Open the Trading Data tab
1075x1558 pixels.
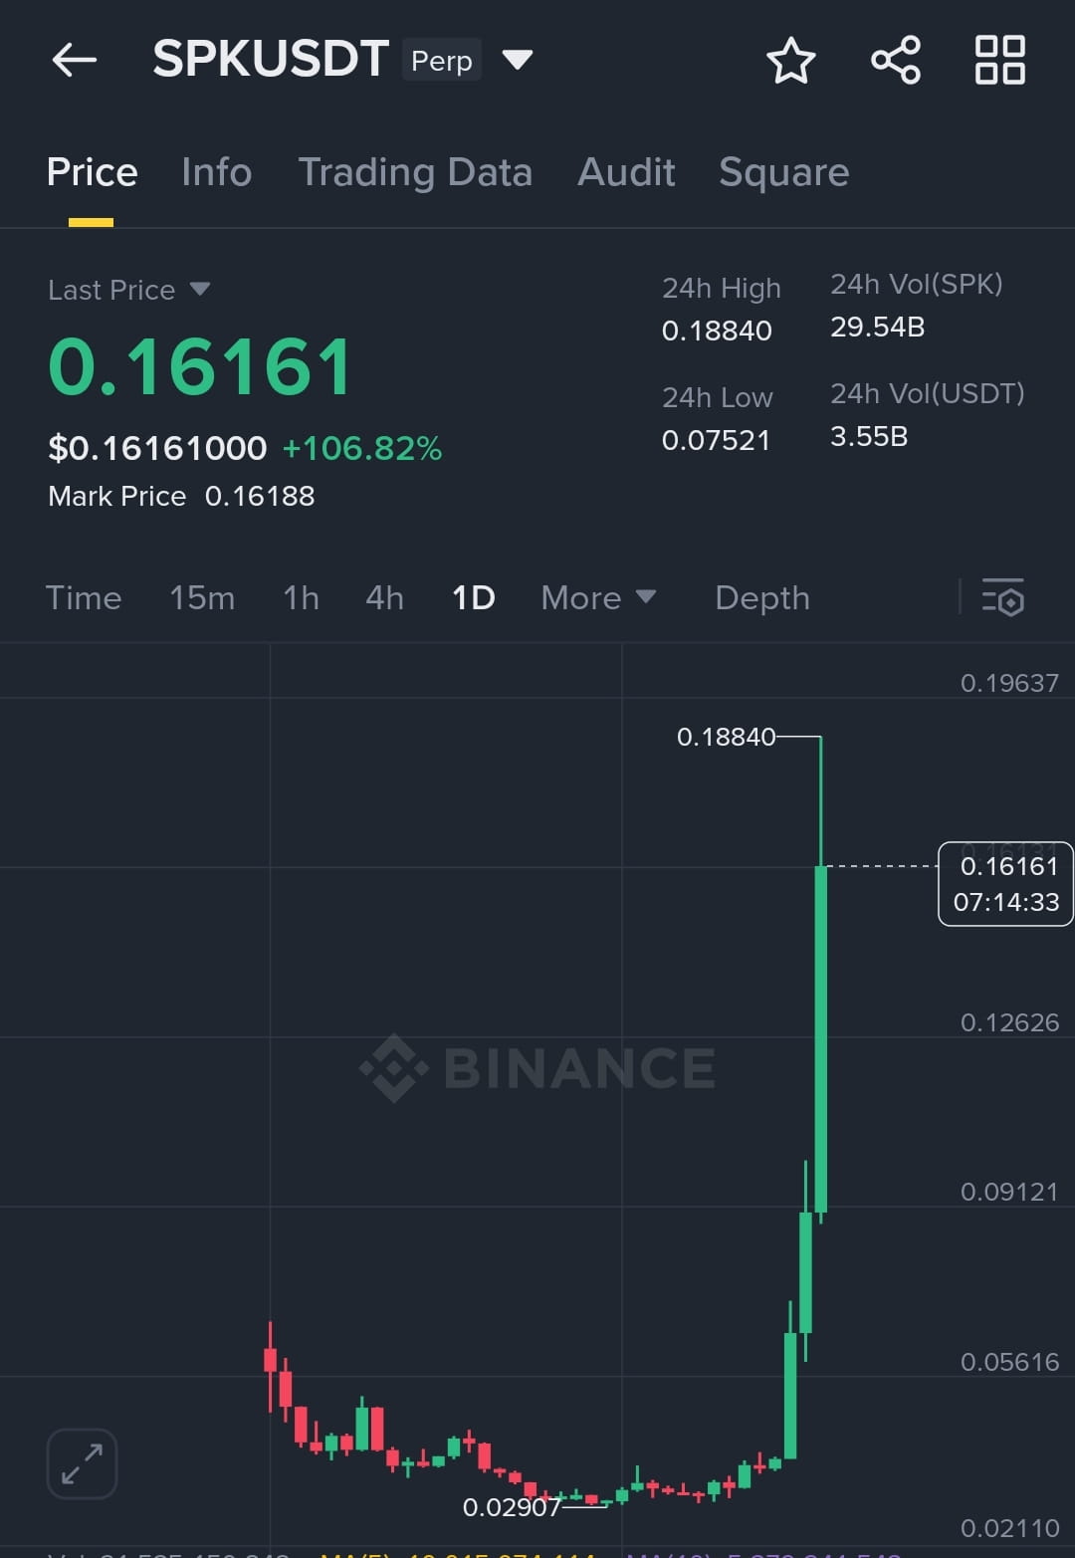(415, 172)
